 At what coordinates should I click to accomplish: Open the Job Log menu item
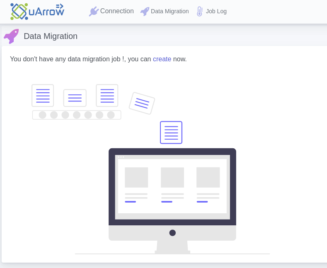216,11
